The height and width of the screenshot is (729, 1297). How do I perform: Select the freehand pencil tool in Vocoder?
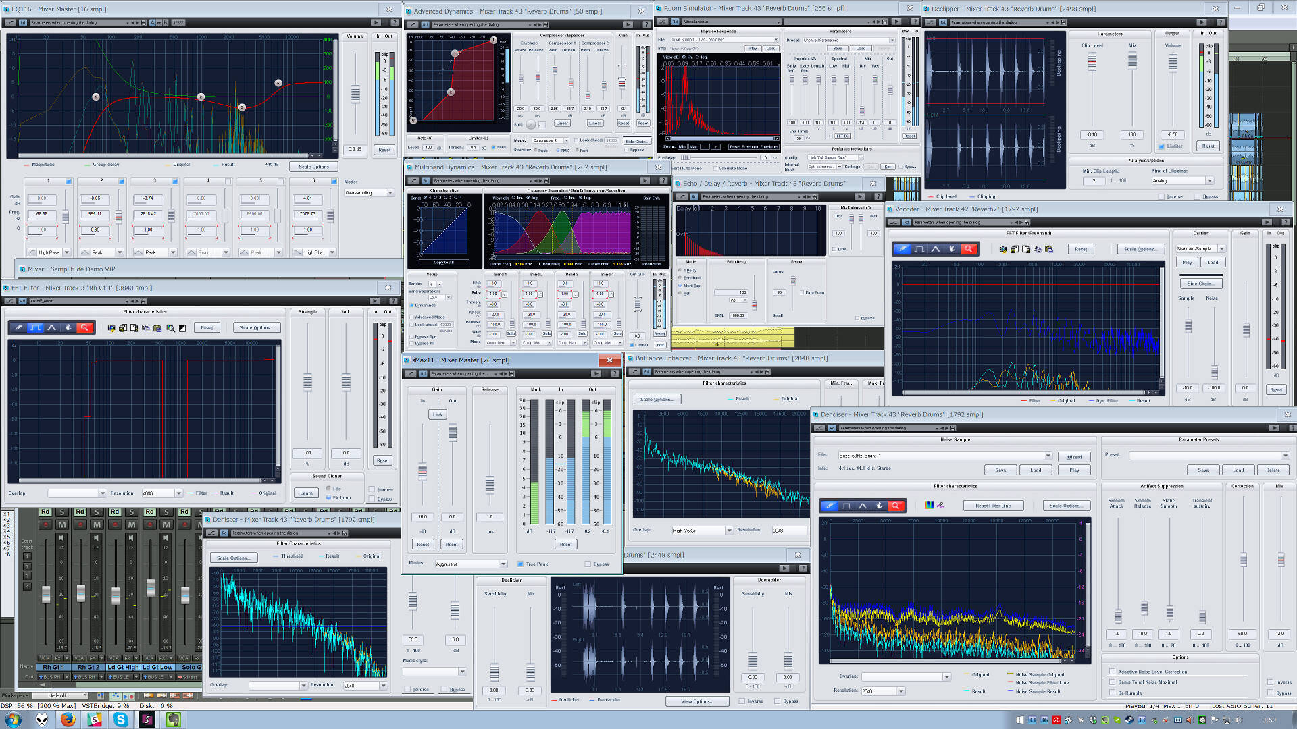point(902,249)
